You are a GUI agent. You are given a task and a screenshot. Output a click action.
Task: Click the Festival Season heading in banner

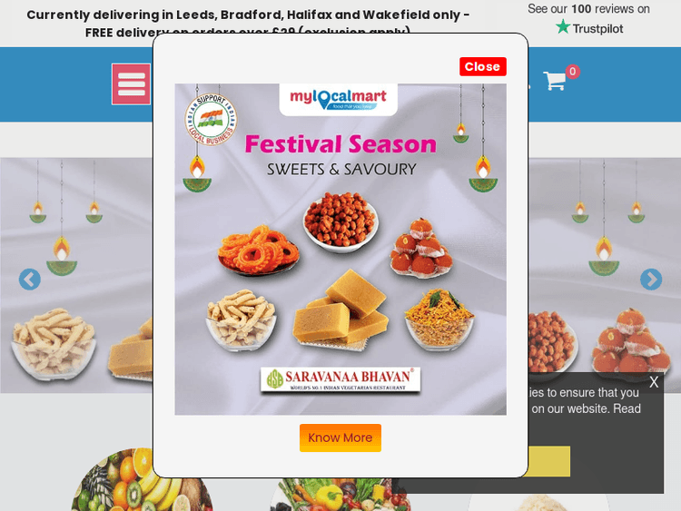click(340, 144)
